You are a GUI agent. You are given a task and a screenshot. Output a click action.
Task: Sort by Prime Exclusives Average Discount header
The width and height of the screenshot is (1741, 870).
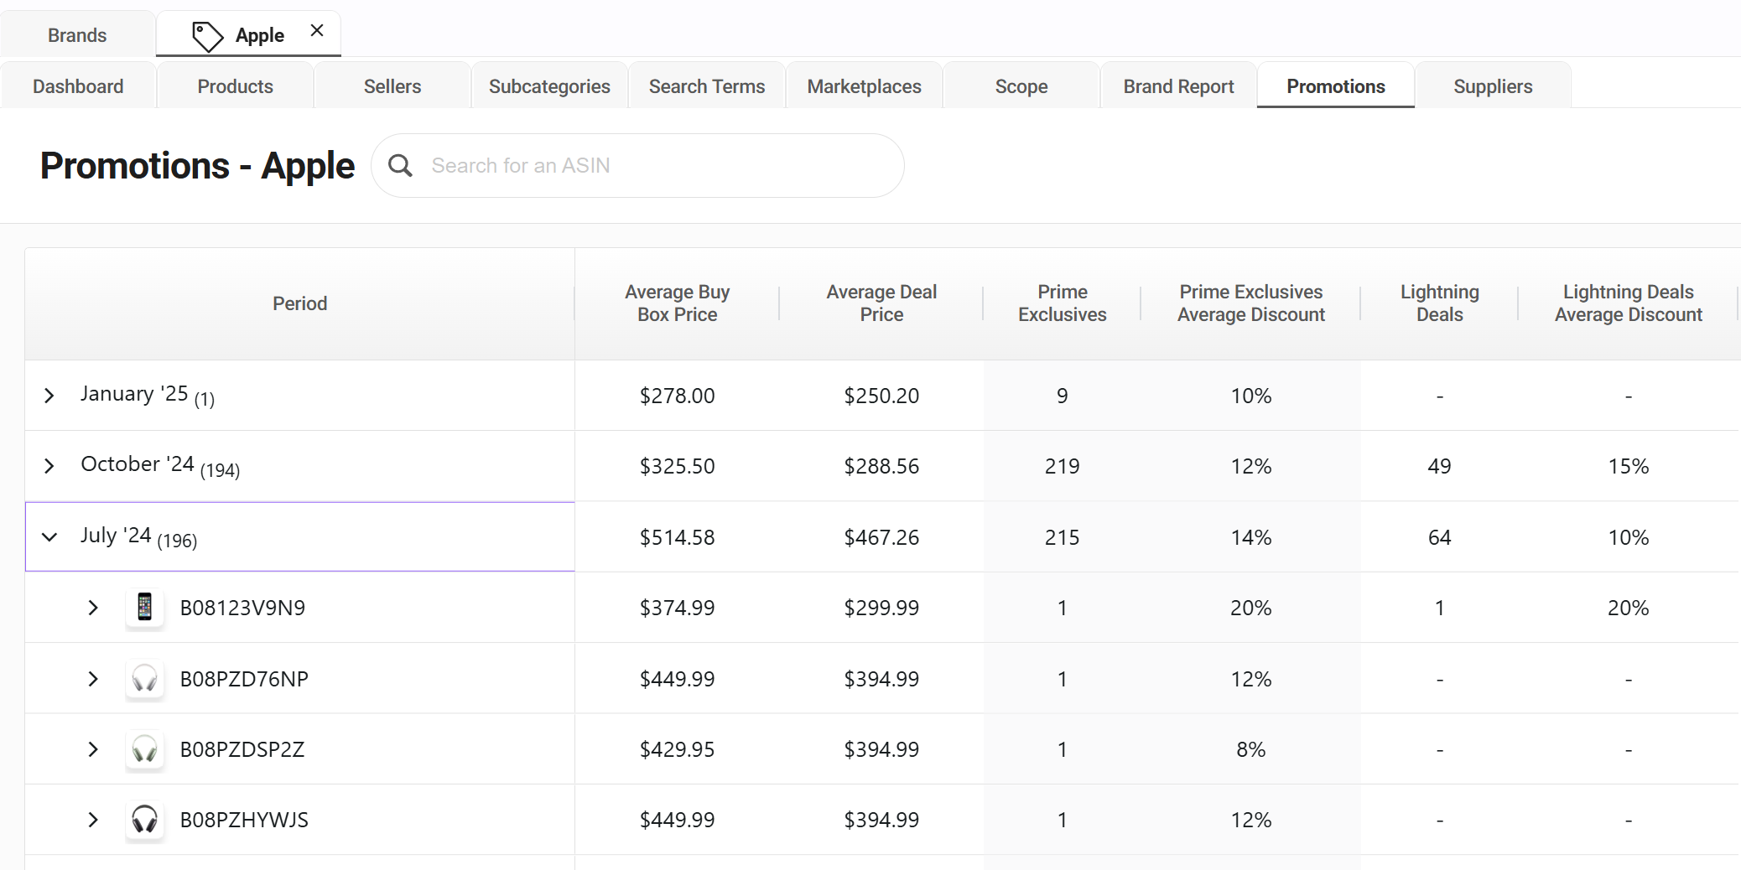1251,303
